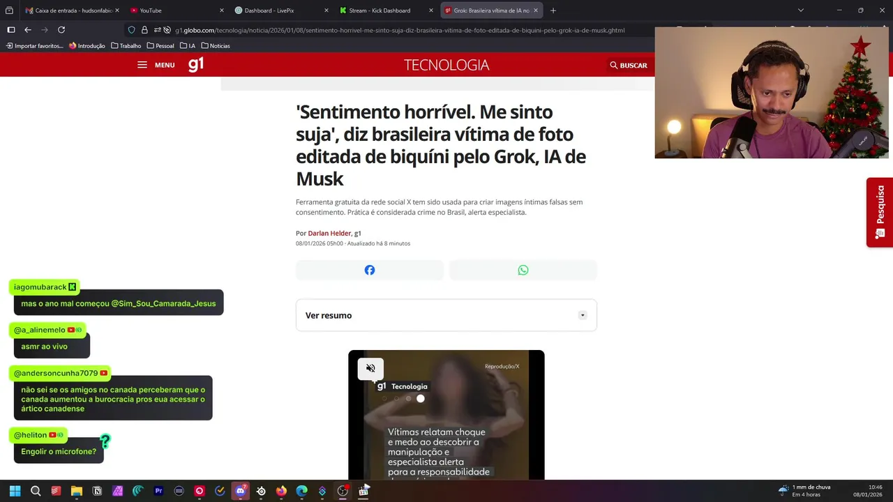Open File Explorer from taskbar
Screen dimensions: 893x502
pos(77,491)
